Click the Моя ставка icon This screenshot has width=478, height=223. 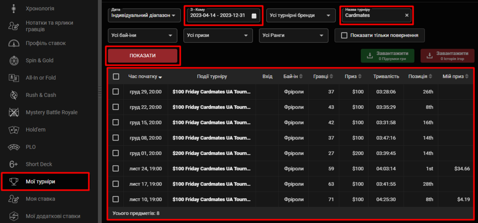13,199
